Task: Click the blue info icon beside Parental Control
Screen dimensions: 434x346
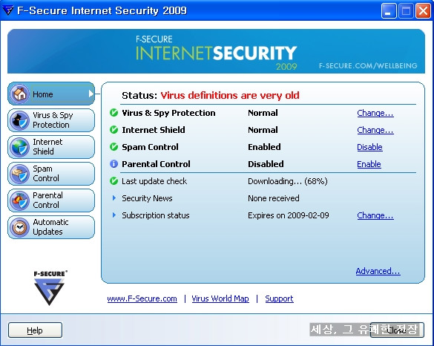Action: coord(114,164)
